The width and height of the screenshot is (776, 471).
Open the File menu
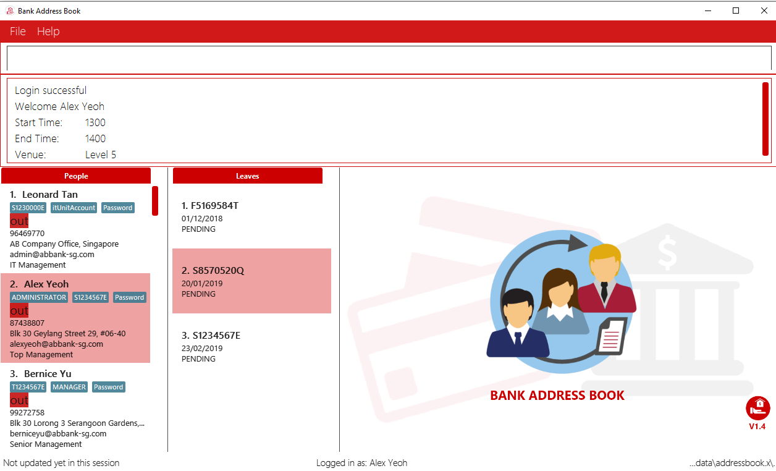pyautogui.click(x=18, y=32)
